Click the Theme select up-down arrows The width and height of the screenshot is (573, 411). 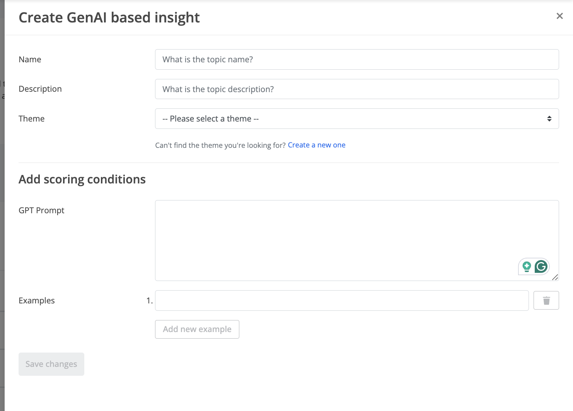coord(549,119)
